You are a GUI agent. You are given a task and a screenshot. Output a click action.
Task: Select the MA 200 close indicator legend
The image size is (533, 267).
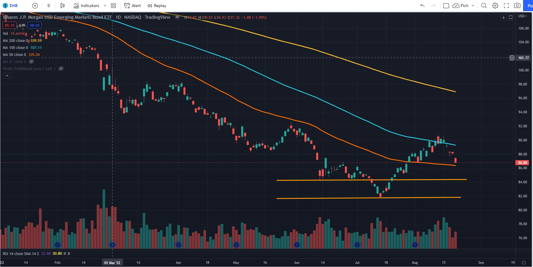point(22,41)
